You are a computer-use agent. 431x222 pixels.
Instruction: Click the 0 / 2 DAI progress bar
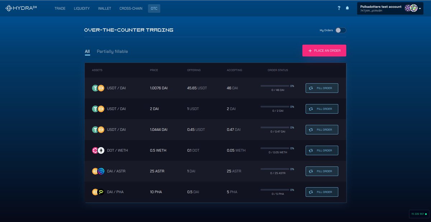point(275,107)
